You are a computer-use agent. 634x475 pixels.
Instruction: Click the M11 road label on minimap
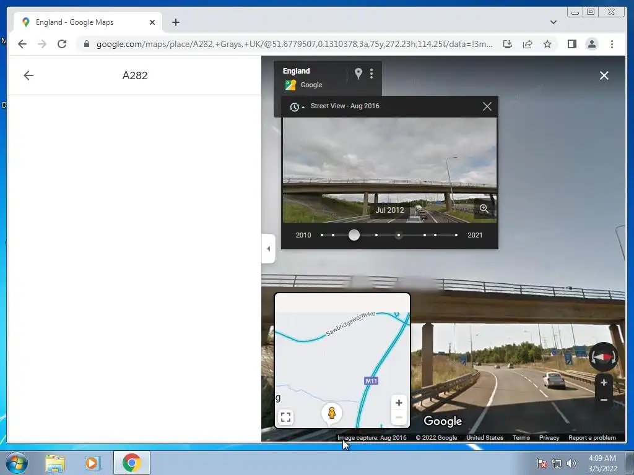click(371, 380)
